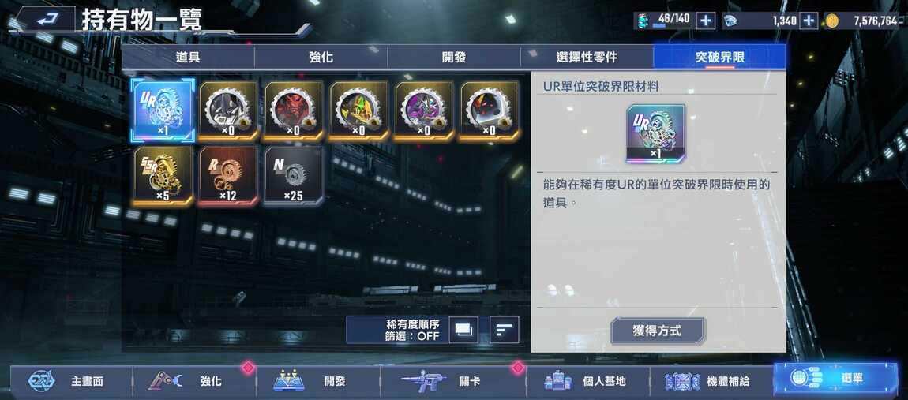Add gems with the plus next to 1,340
This screenshot has height=400, width=908.
808,21
